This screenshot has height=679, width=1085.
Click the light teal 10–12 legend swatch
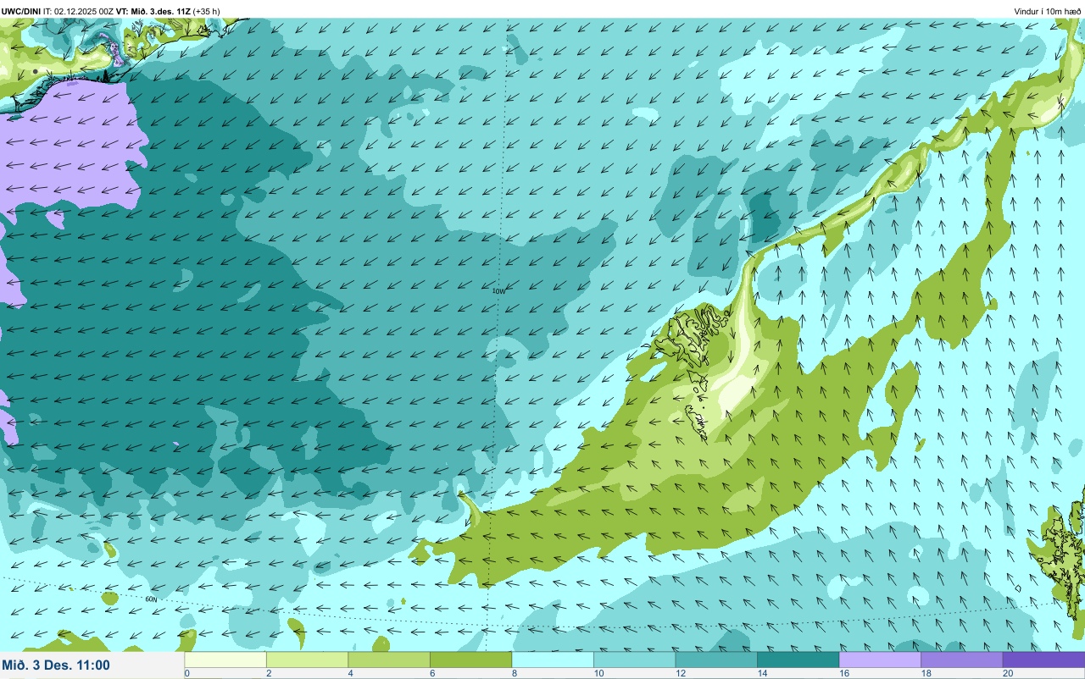[634, 660]
